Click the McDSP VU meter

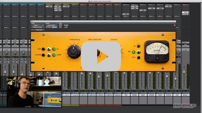point(157,51)
